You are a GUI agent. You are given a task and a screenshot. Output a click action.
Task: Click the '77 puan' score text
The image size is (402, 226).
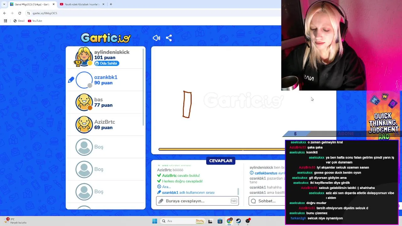tap(103, 105)
